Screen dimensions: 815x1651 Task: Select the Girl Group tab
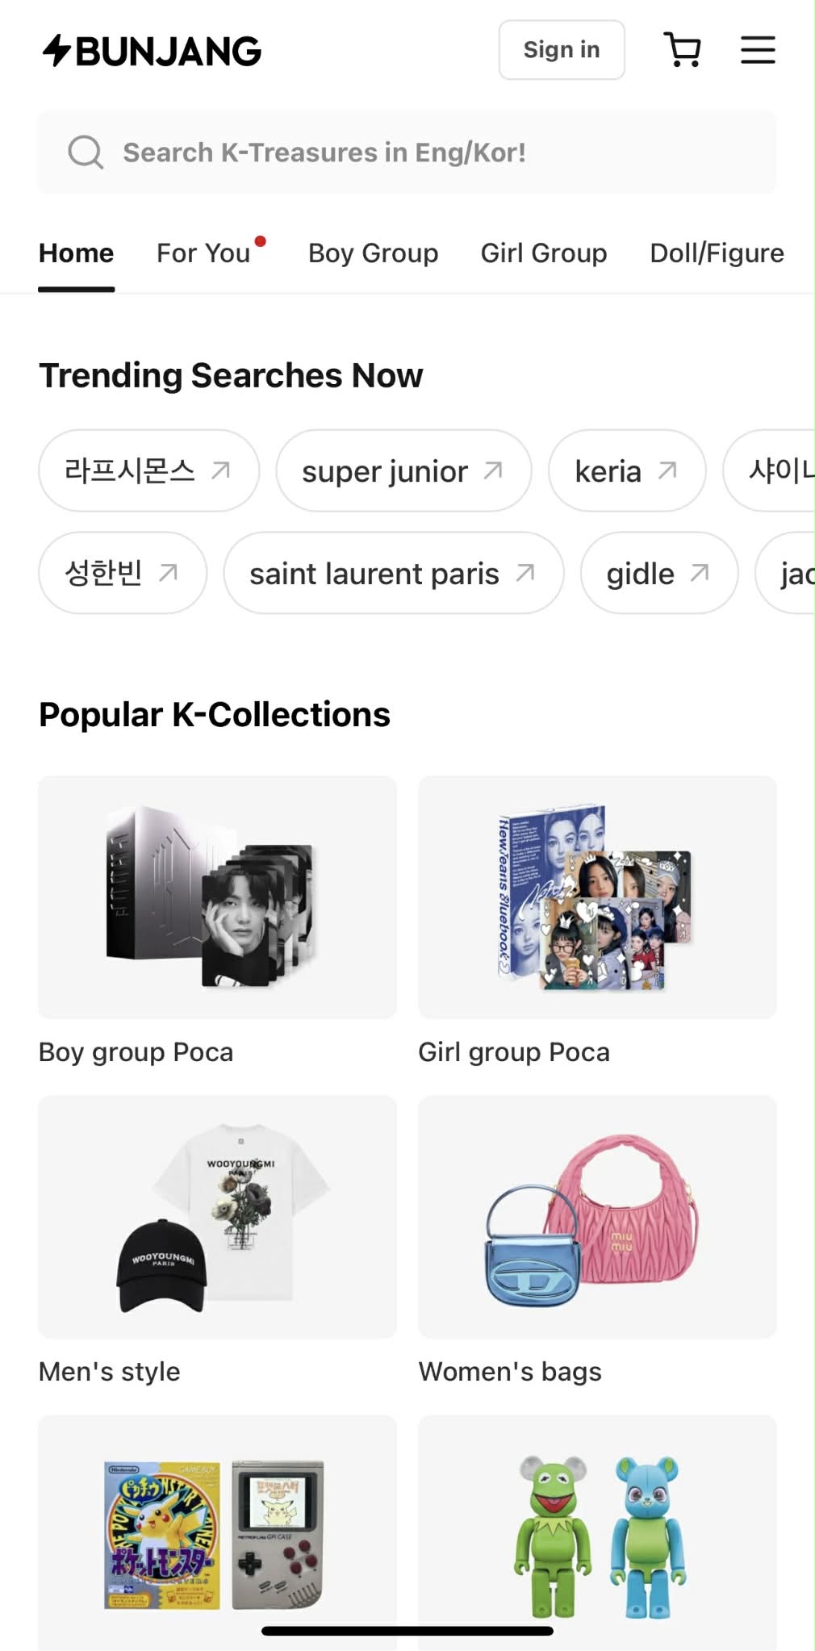point(544,253)
